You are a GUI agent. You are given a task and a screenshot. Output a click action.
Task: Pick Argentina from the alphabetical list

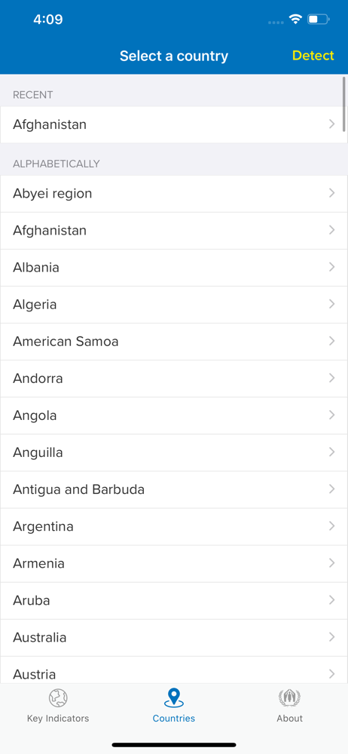(174, 526)
